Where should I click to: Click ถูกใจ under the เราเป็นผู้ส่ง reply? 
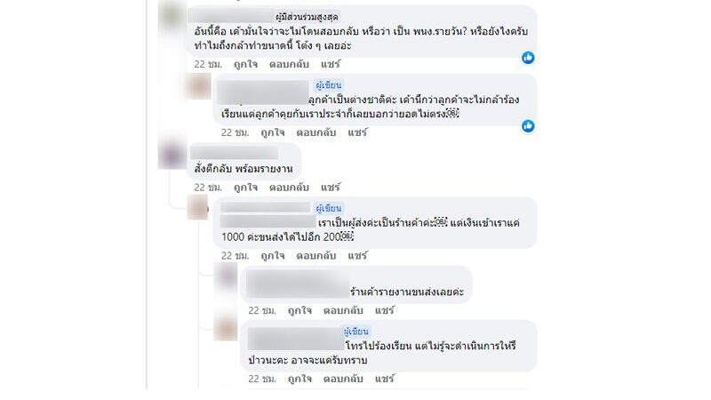273,256
